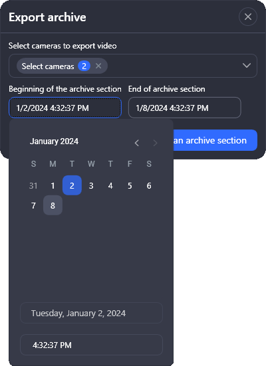Screen dimensions: 266x366
Task: Select December 31 from previous month
Action: (x=33, y=185)
